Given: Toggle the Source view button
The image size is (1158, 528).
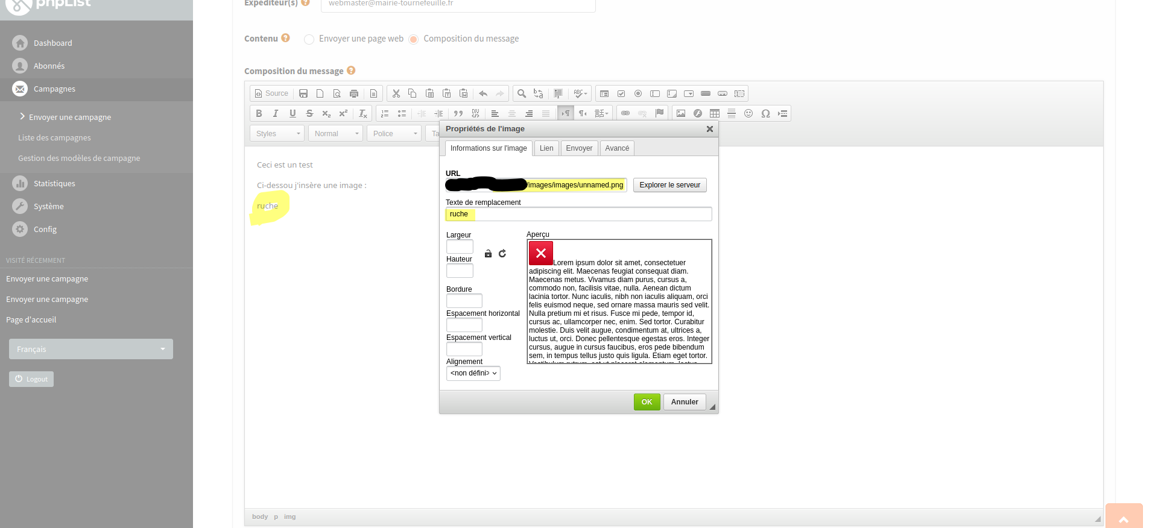Looking at the screenshot, I should 271,93.
